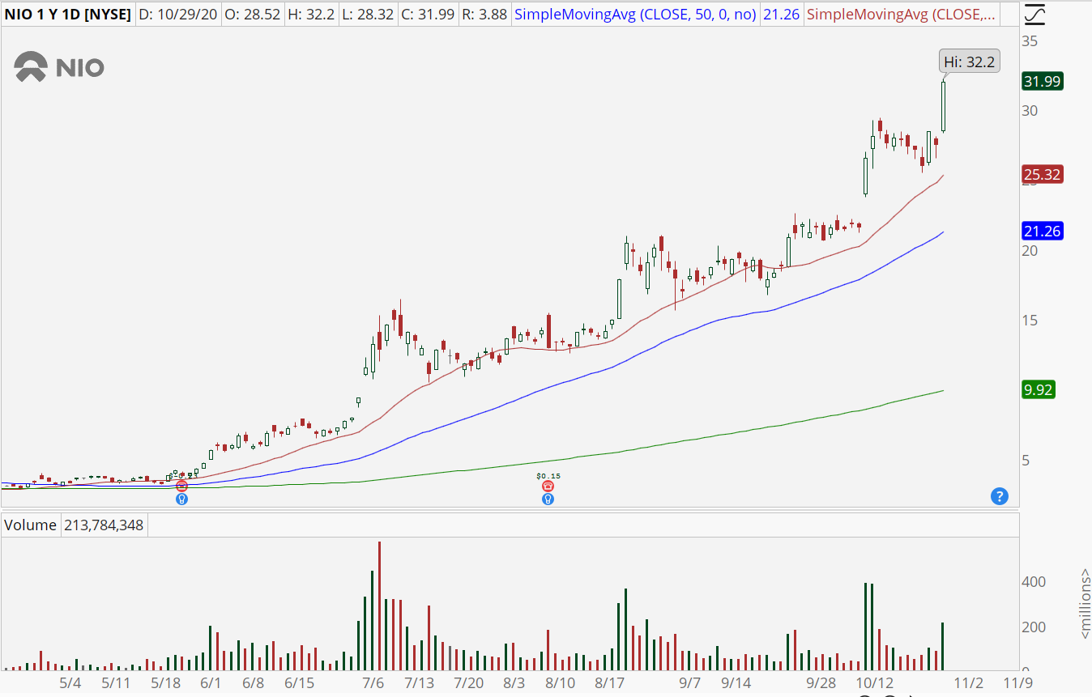The height and width of the screenshot is (697, 1092).
Task: Click the 5 price axis label
Action: tap(1026, 461)
